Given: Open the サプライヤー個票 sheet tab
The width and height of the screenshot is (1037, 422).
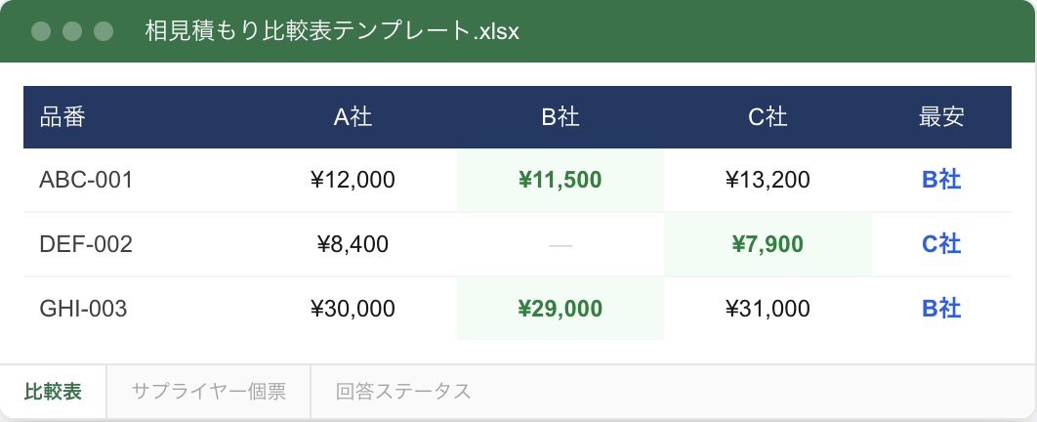Looking at the screenshot, I should [208, 392].
